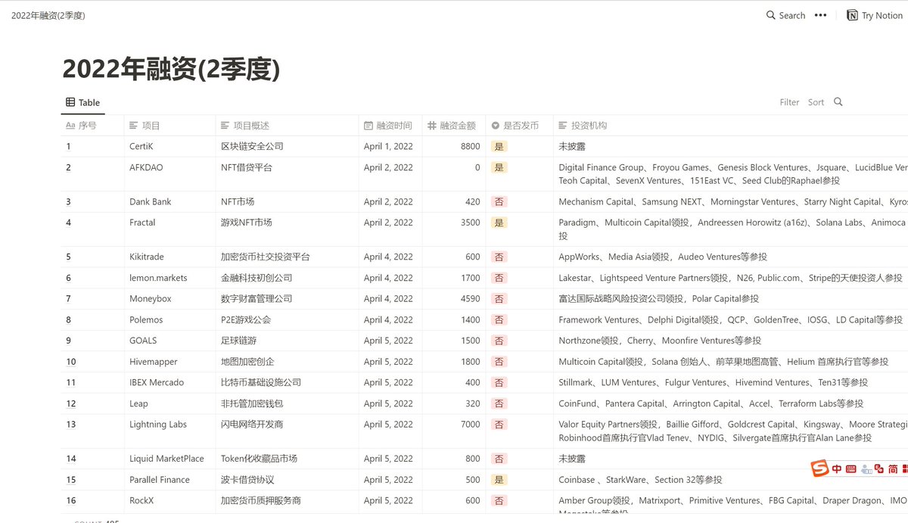Open the 是否发币 column header menu

pyautogui.click(x=519, y=126)
